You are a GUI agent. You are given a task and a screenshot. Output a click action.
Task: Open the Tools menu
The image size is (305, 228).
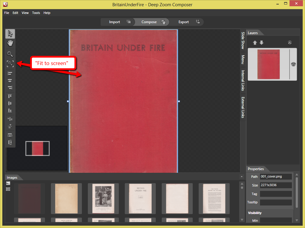click(36, 13)
